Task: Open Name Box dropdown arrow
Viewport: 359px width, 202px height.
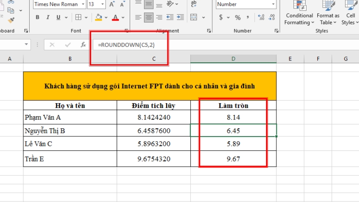Action: 26,44
